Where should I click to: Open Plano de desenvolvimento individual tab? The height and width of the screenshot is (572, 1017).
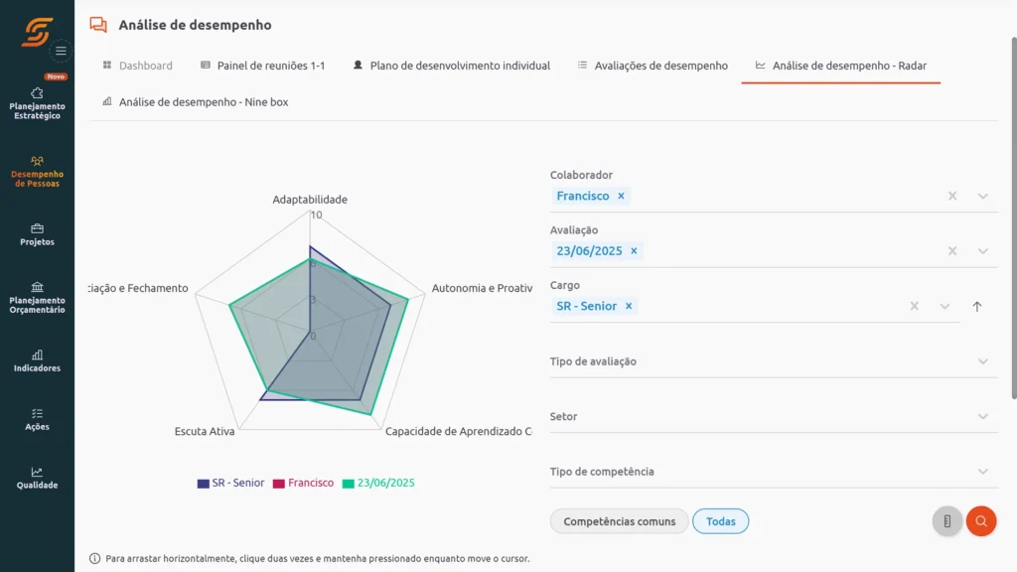coord(452,66)
